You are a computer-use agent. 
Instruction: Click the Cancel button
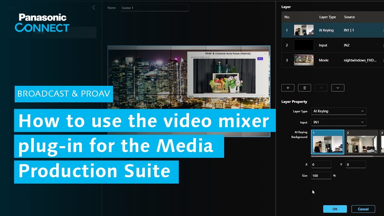363,209
